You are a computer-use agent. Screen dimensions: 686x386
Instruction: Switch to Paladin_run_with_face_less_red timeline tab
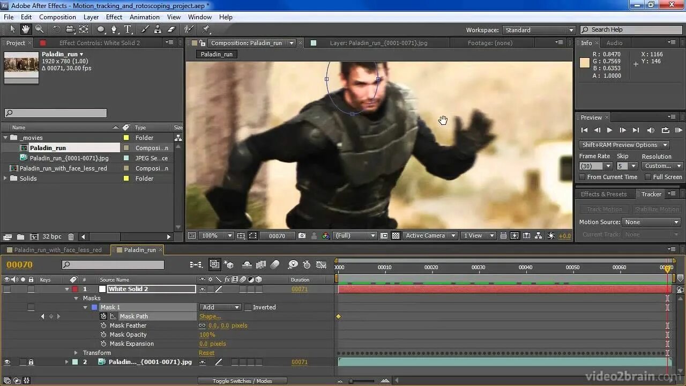57,250
